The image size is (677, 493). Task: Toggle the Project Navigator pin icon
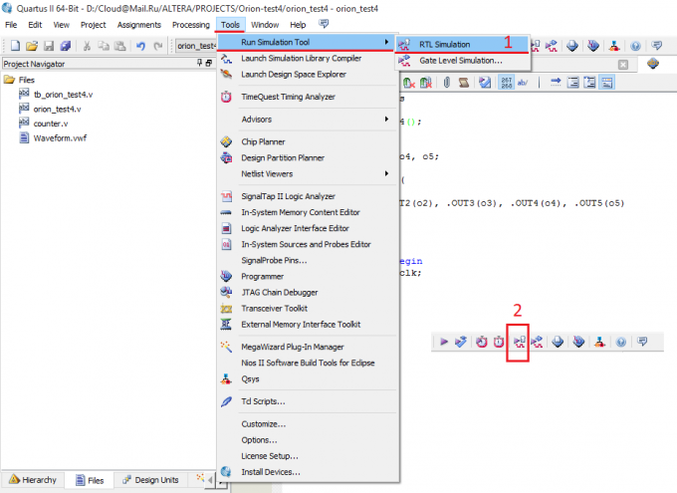coord(199,63)
